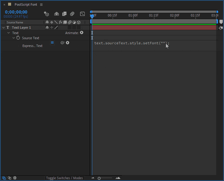Click the Shy column header icon
This screenshot has width=224, height=181.
click(x=47, y=22)
